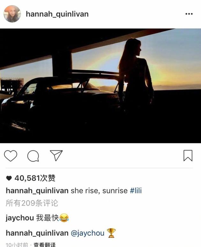The height and width of the screenshot is (247, 201).
Task: Open the @jaychou mention link
Action: pos(88,233)
